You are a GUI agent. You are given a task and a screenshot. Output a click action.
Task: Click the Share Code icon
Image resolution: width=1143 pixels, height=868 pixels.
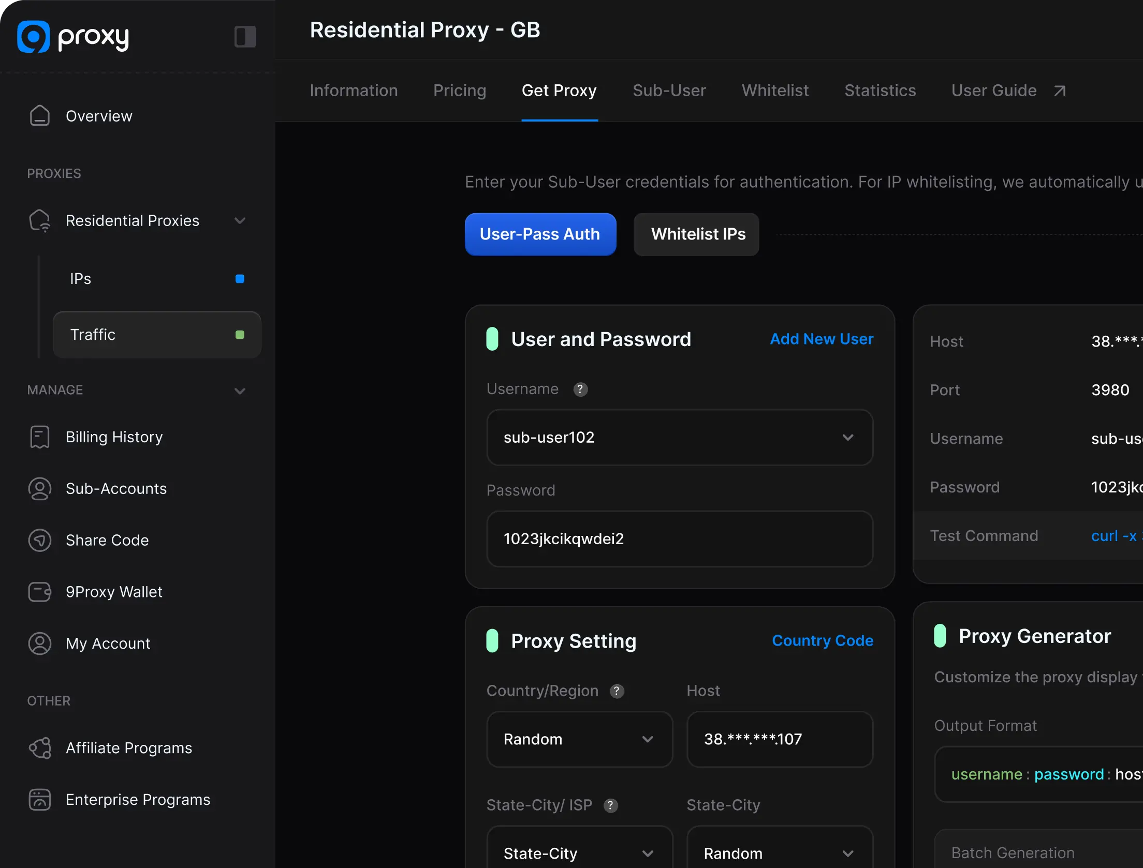coord(40,540)
